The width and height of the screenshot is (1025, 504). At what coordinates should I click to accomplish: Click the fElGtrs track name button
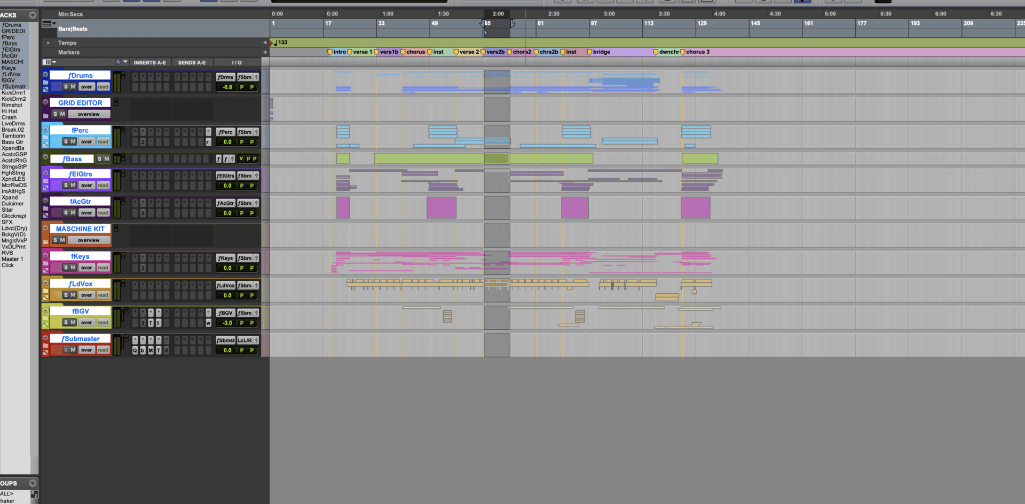tap(81, 174)
